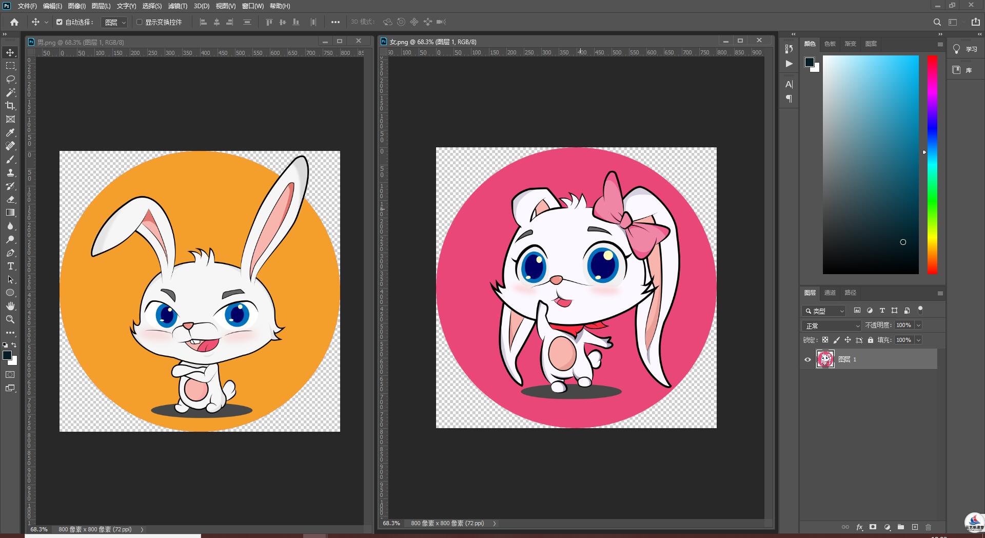The width and height of the screenshot is (985, 538).
Task: Open the 正常 blend mode dropdown
Action: [x=831, y=325]
